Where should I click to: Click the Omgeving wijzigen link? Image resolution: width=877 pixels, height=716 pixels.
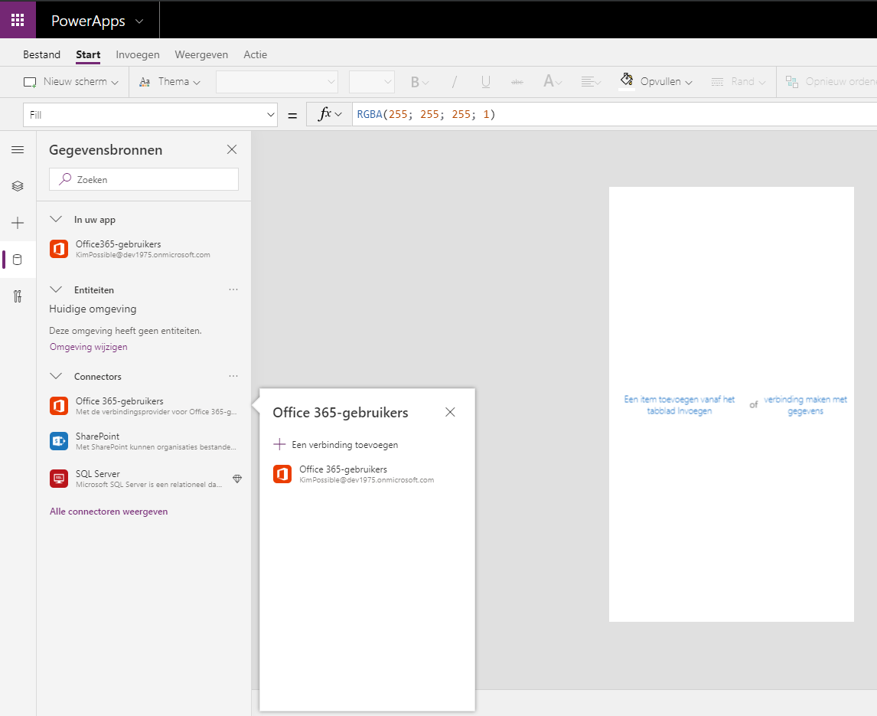[x=88, y=347]
